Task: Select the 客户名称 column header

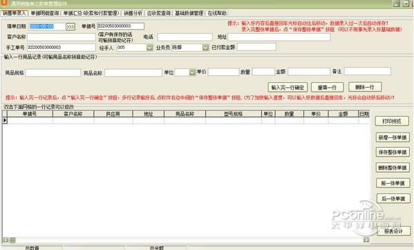Action: [73, 114]
